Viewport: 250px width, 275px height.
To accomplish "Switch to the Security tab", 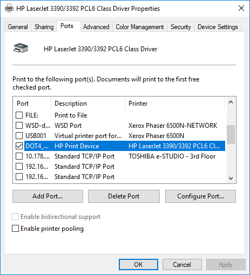I will coord(180,27).
